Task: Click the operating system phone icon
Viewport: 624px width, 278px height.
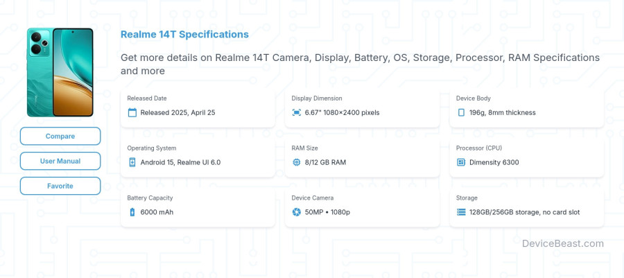Action: tap(132, 162)
